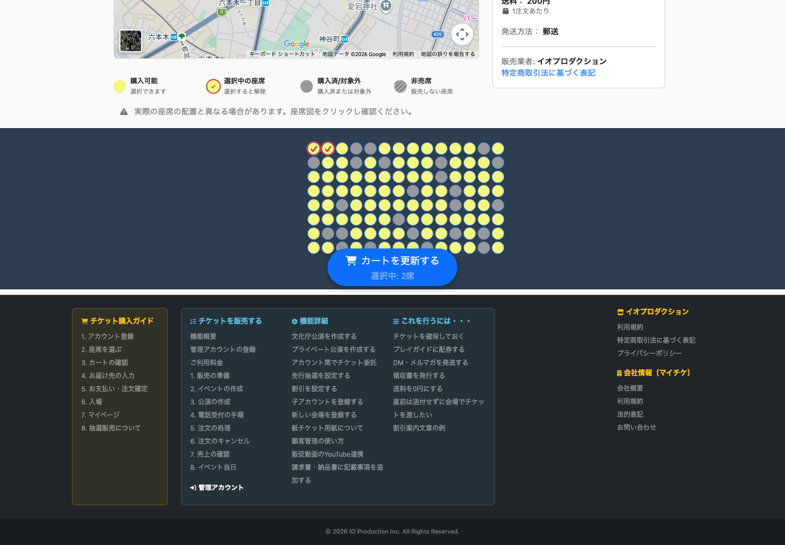785x545 pixels.
Task: Open 機能概要 link
Action: pos(203,337)
